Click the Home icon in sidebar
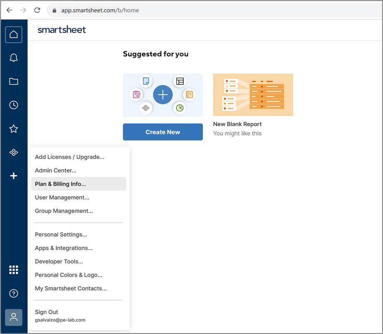383x334 pixels. [x=14, y=34]
